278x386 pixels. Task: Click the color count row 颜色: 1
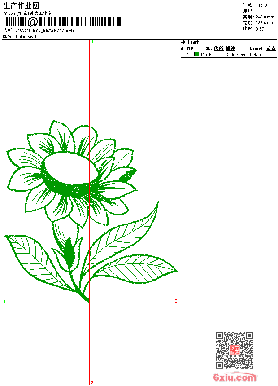tap(251, 11)
